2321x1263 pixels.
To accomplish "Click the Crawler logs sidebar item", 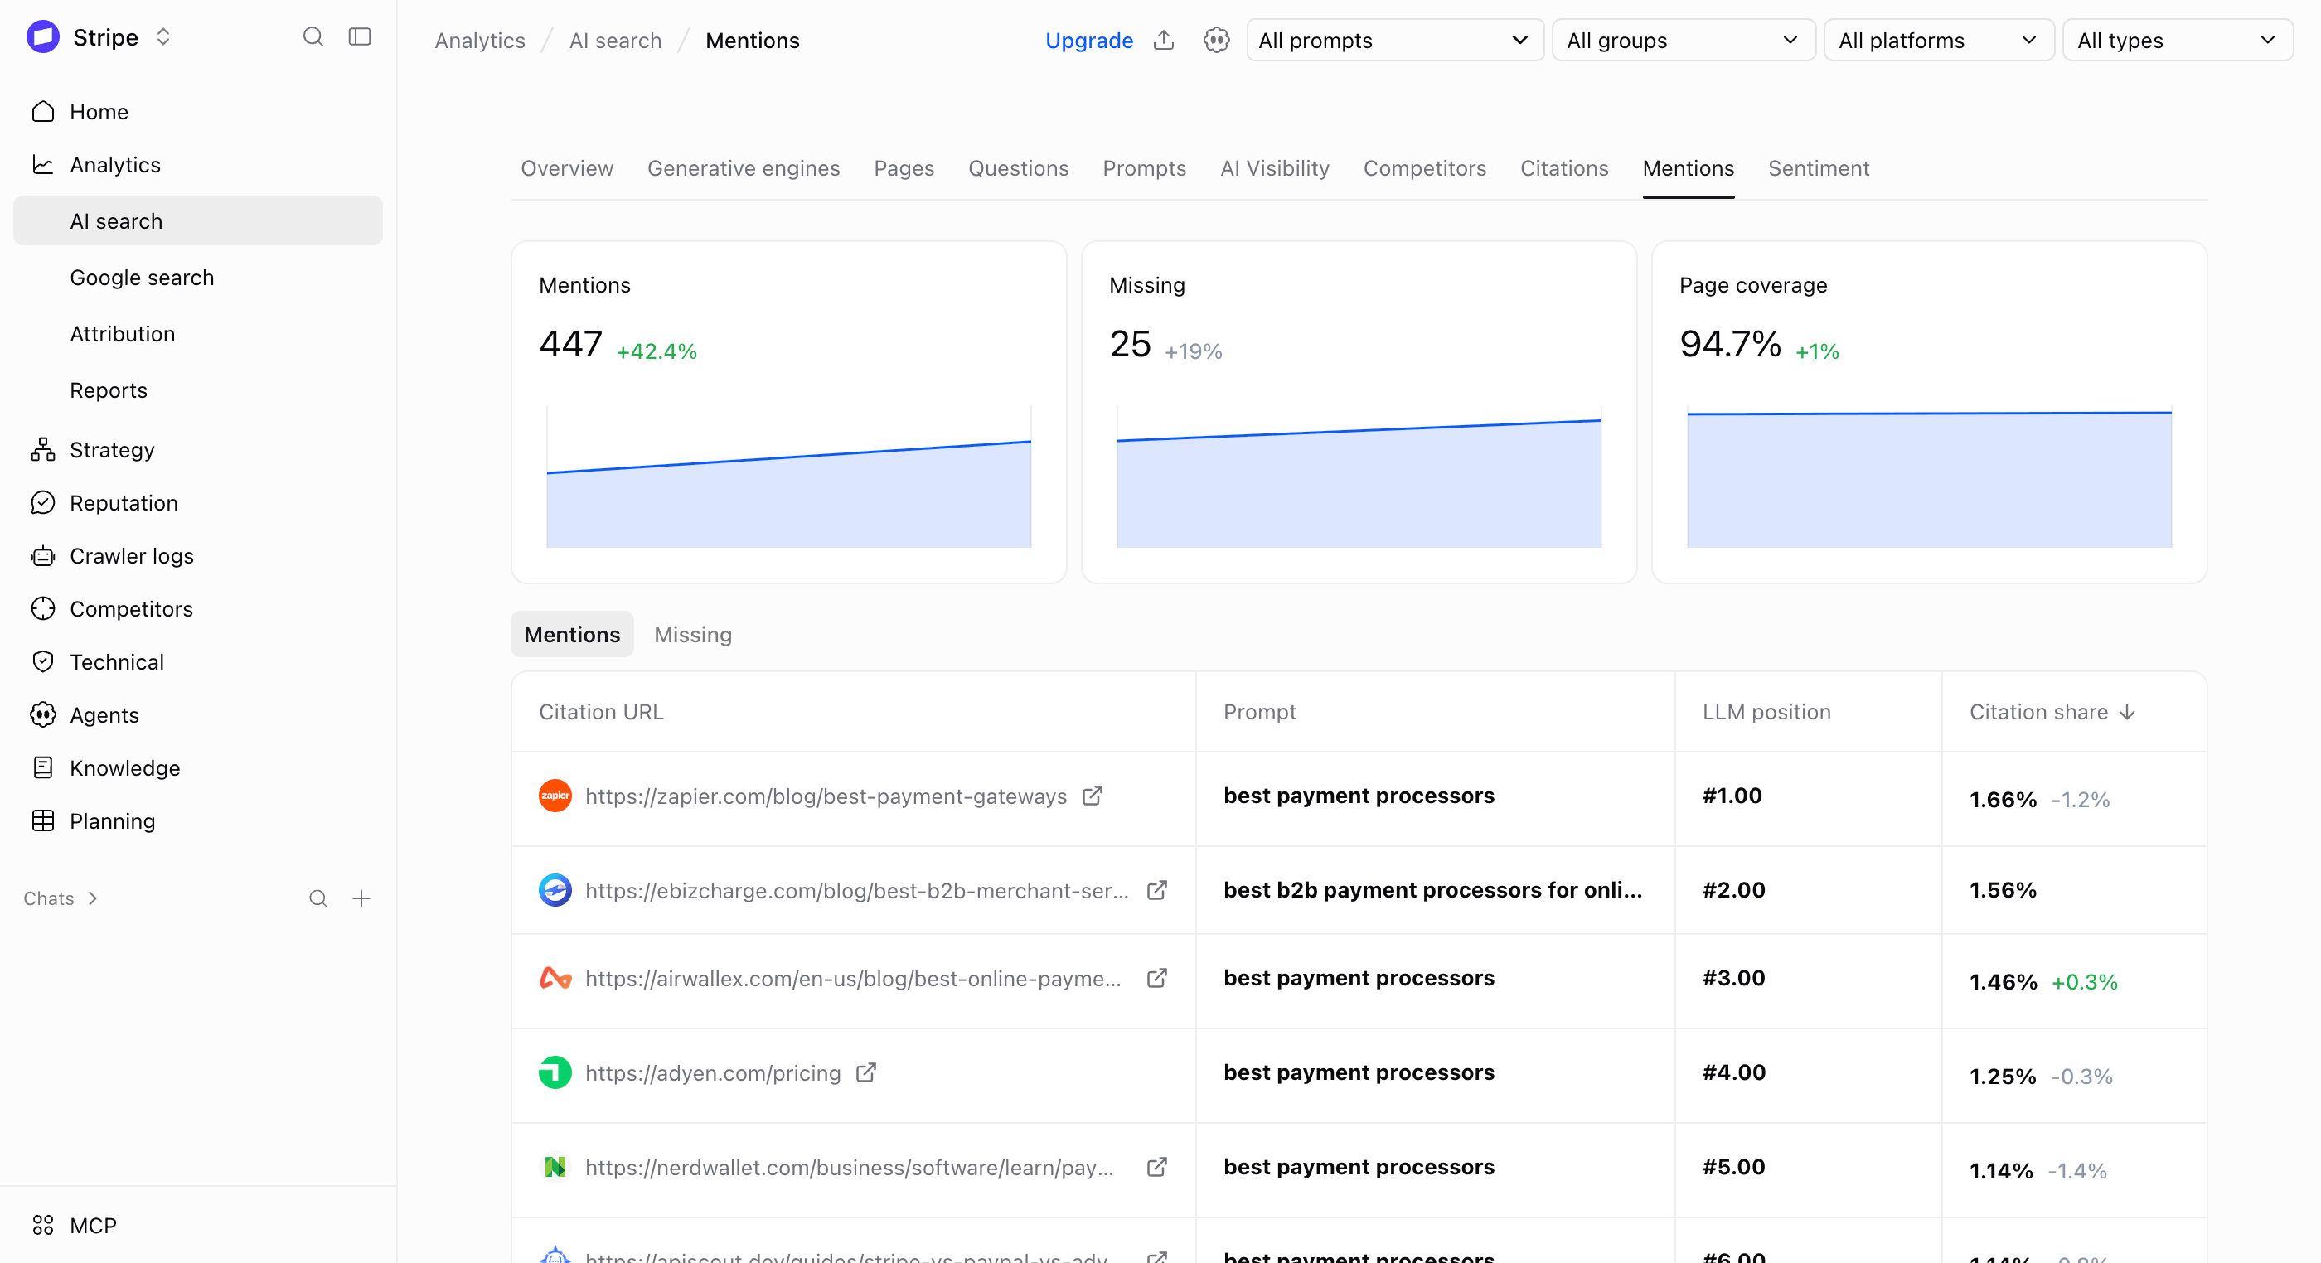I will (x=198, y=556).
